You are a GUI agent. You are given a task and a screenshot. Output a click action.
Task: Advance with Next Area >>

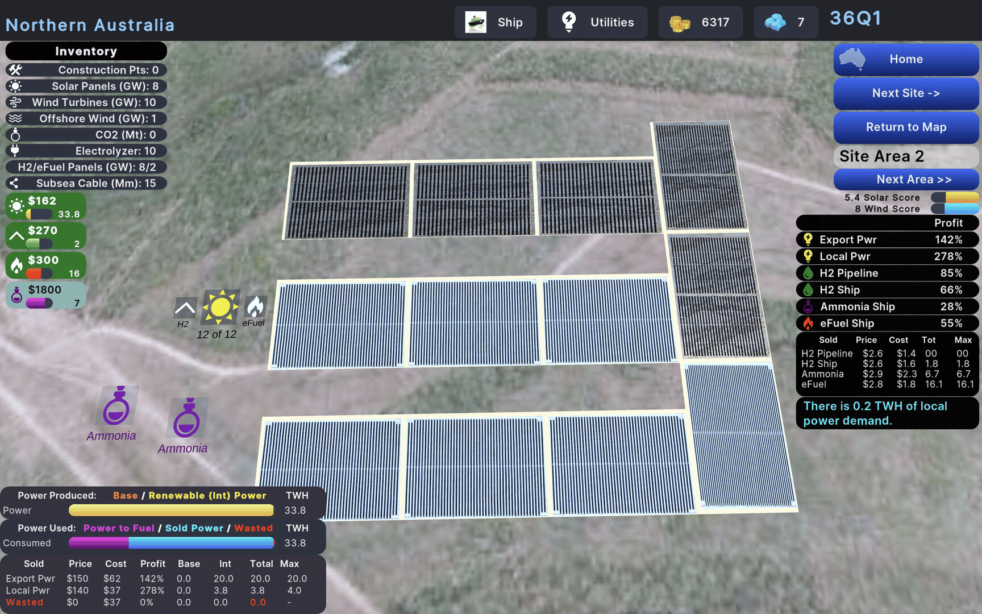pyautogui.click(x=905, y=180)
